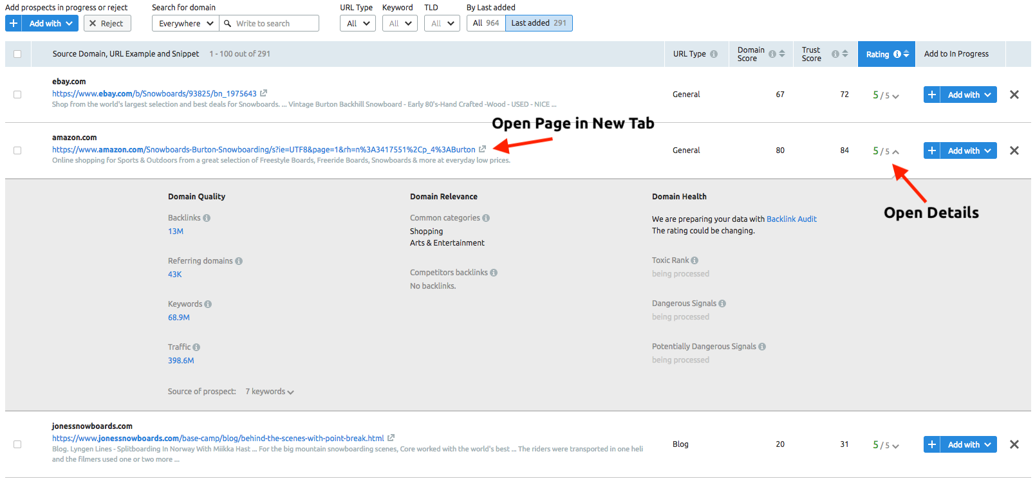Open URL Type All dropdown
The width and height of the screenshot is (1035, 481).
point(358,23)
